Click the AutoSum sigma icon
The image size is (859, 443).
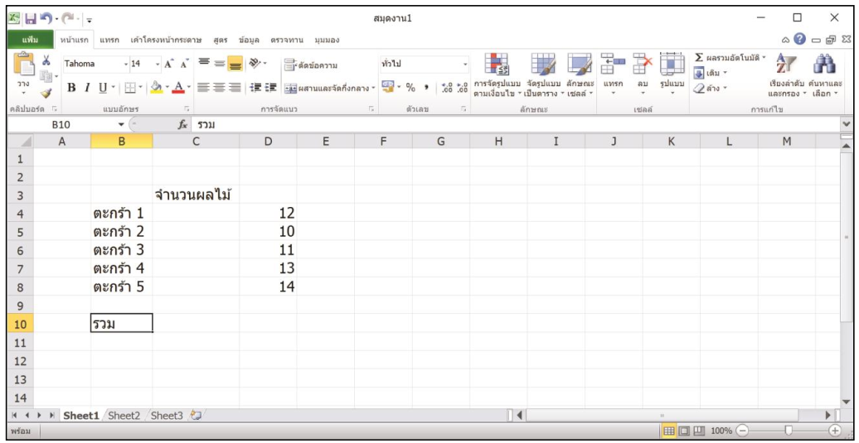click(699, 57)
